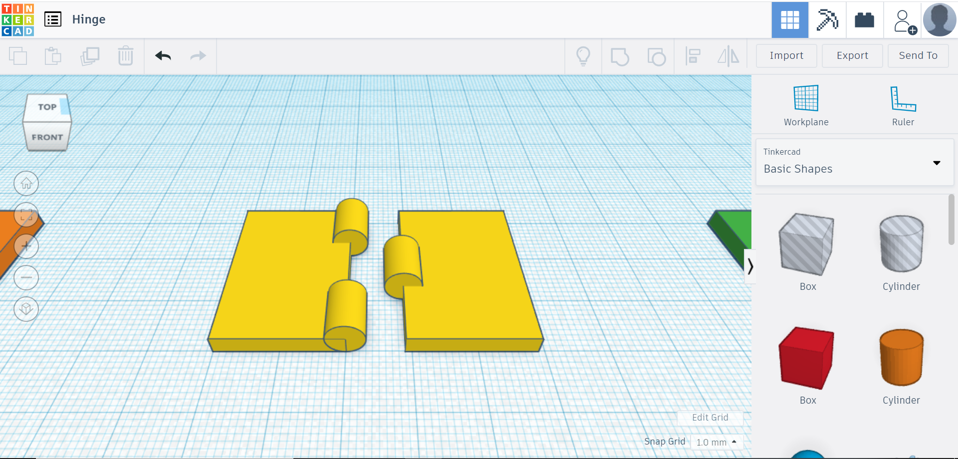
Task: Click the Delete (trash) icon
Action: coord(125,56)
